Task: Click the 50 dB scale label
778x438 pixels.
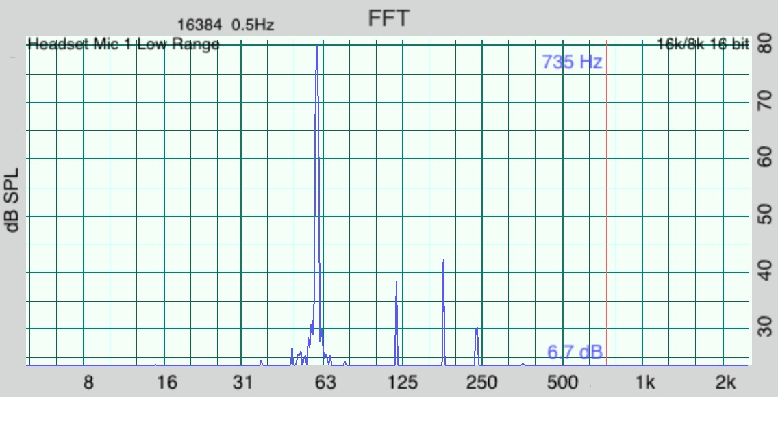Action: pyautogui.click(x=764, y=214)
